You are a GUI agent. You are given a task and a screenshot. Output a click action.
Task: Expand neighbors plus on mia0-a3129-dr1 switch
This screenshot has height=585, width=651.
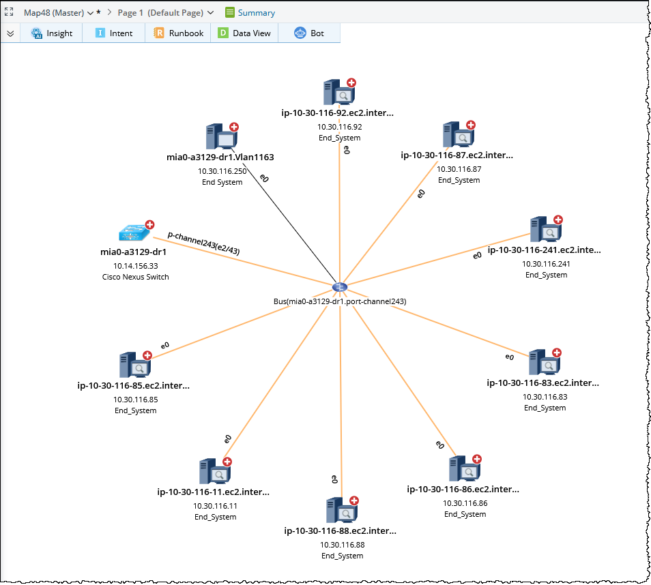[149, 225]
